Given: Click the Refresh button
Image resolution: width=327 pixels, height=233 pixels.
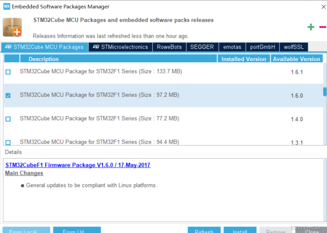Looking at the screenshot, I should (204, 230).
